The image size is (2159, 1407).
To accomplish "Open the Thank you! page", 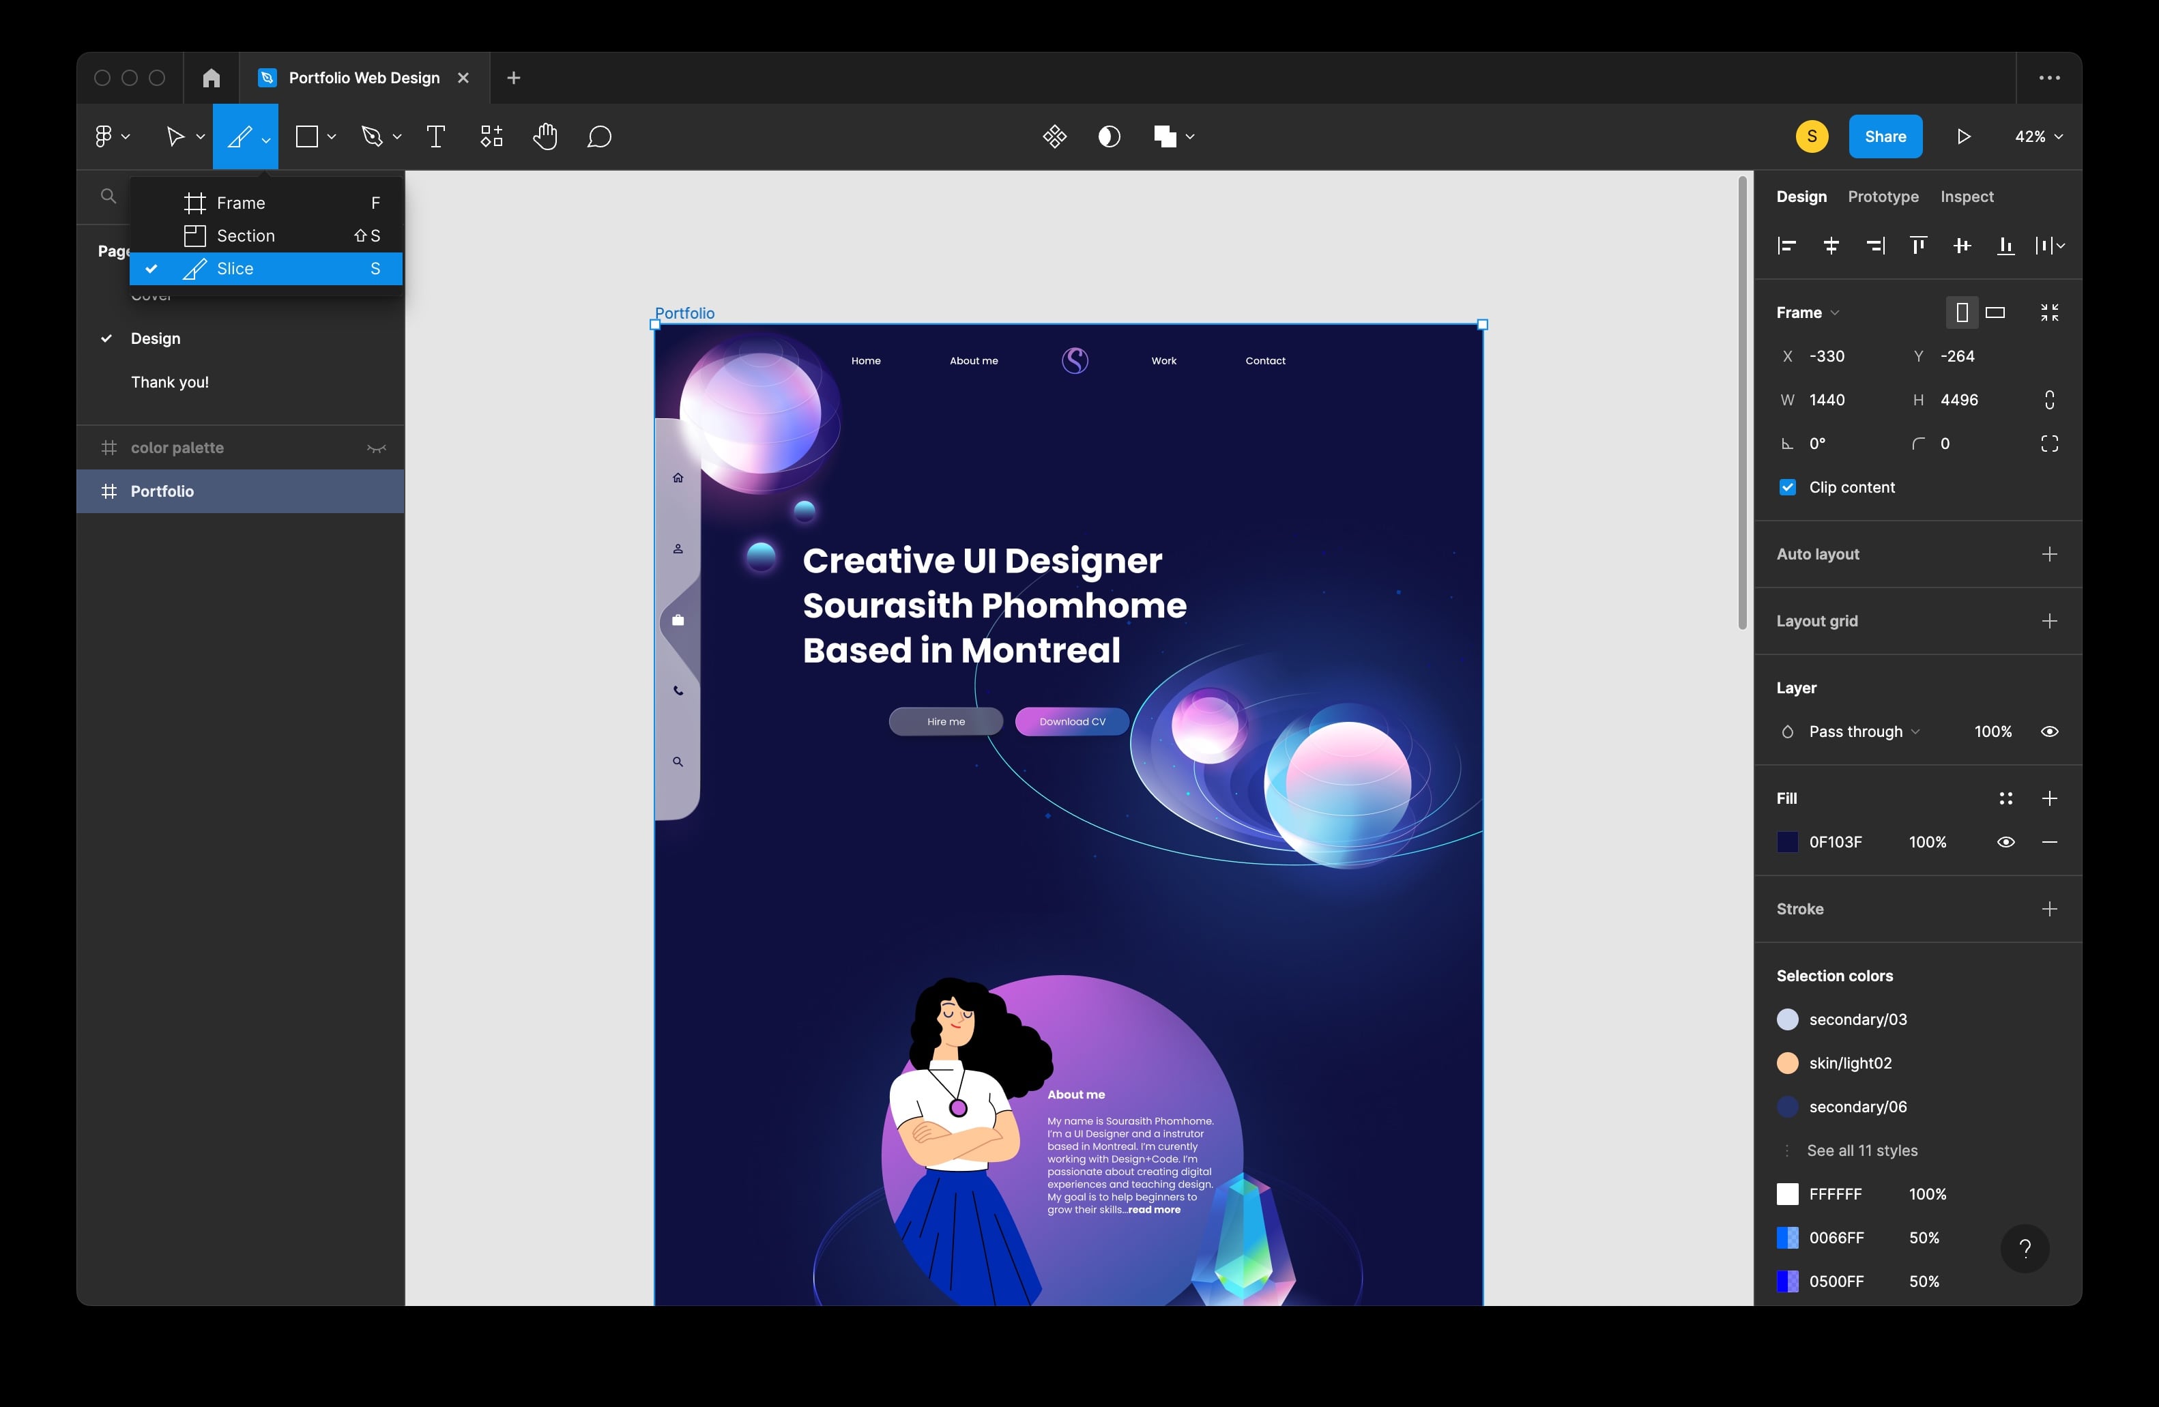I will (x=170, y=382).
